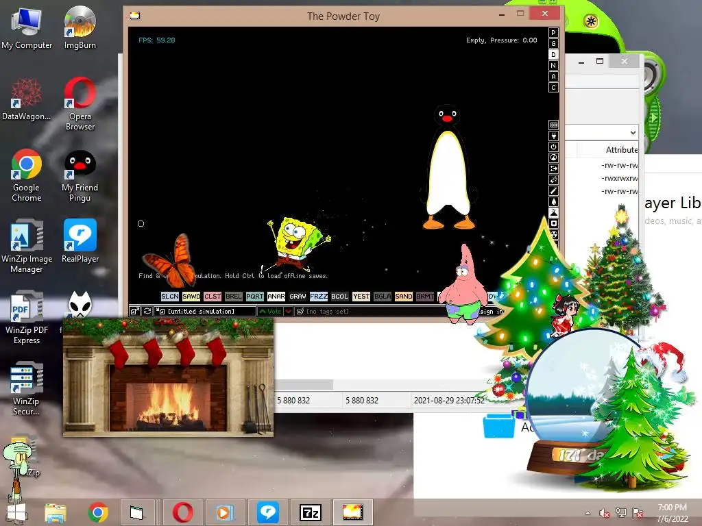Pick the BREL powder element
This screenshot has width=702, height=526.
[x=233, y=296]
